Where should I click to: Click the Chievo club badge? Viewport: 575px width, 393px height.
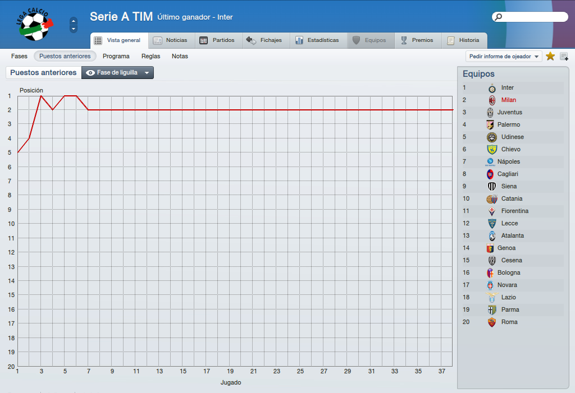click(x=492, y=150)
